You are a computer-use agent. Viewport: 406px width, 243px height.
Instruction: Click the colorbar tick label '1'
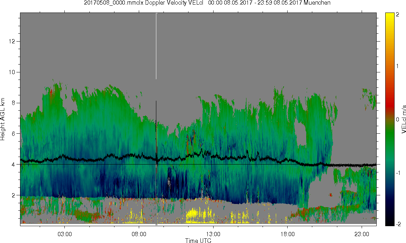point(398,66)
